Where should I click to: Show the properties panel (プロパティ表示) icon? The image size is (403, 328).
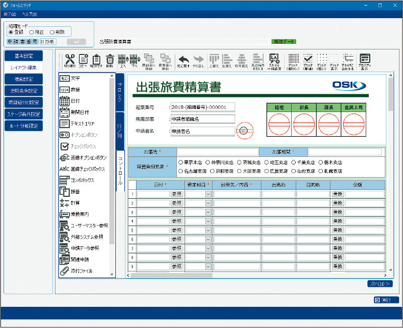point(365,62)
